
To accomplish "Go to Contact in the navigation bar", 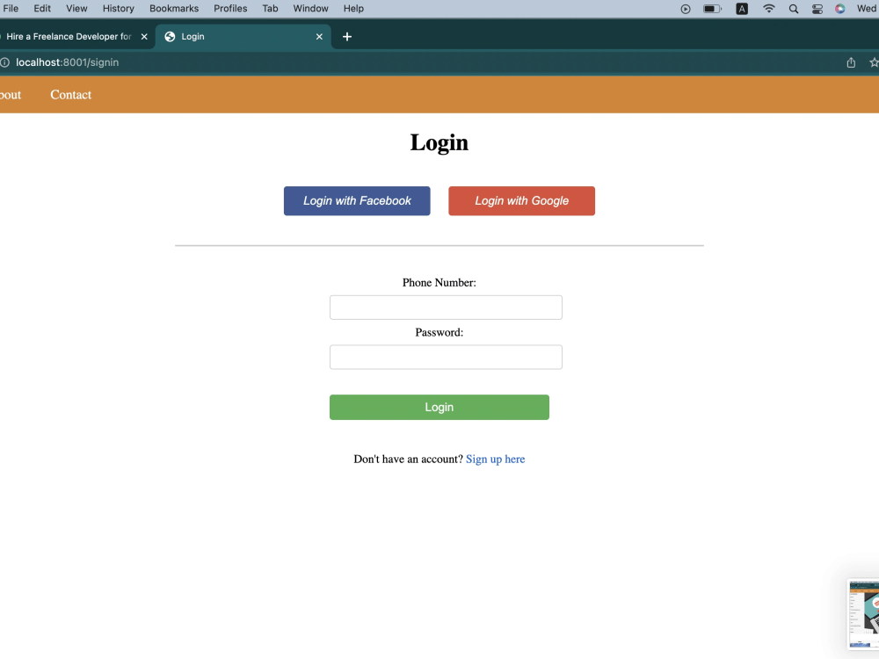I will [x=70, y=95].
